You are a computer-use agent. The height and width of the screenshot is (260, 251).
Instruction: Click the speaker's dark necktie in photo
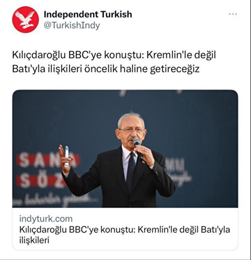(131, 171)
